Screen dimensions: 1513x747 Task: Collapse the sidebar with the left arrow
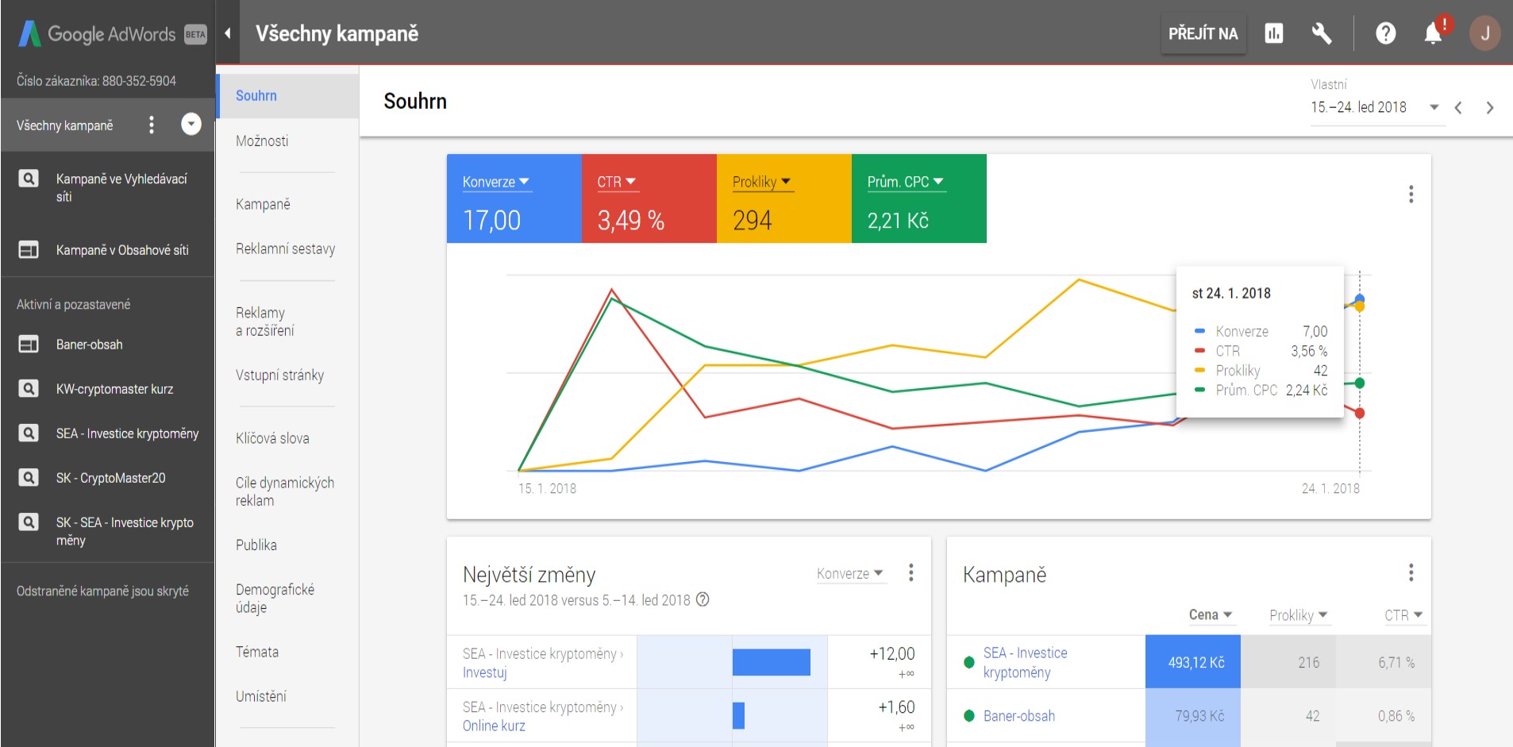tap(228, 33)
